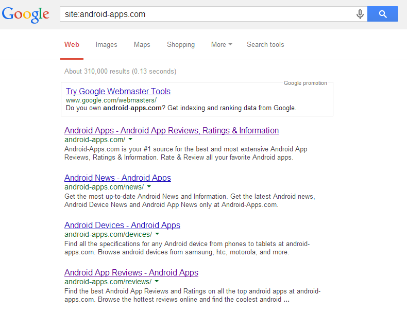Click the android-apps.com/reviews/ green URL
Screen dimensions: 407x312
click(x=108, y=282)
